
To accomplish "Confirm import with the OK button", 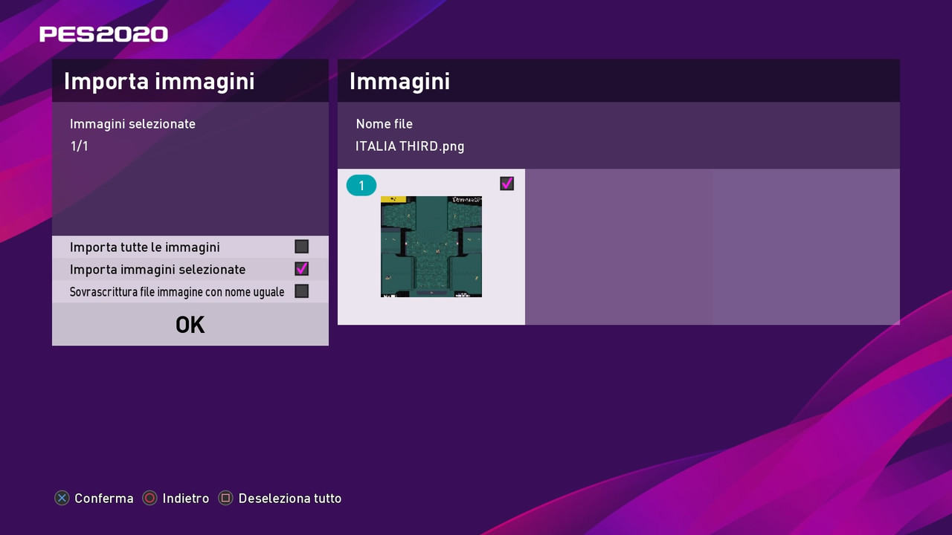I will coord(190,324).
